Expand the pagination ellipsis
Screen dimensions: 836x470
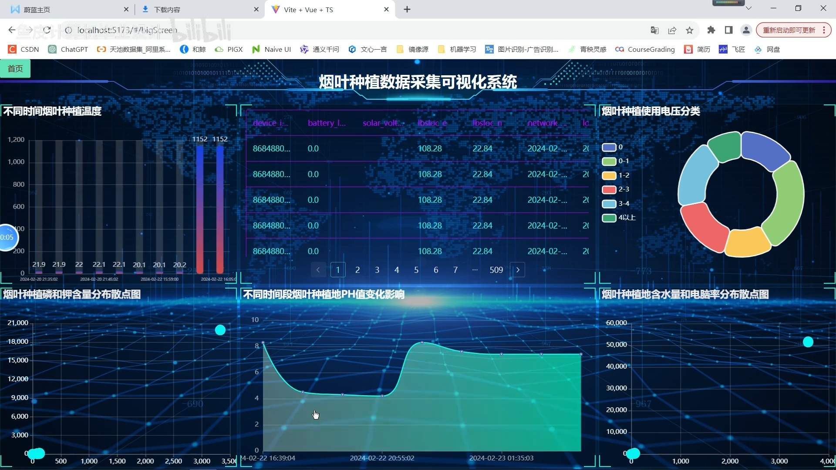[x=475, y=270]
